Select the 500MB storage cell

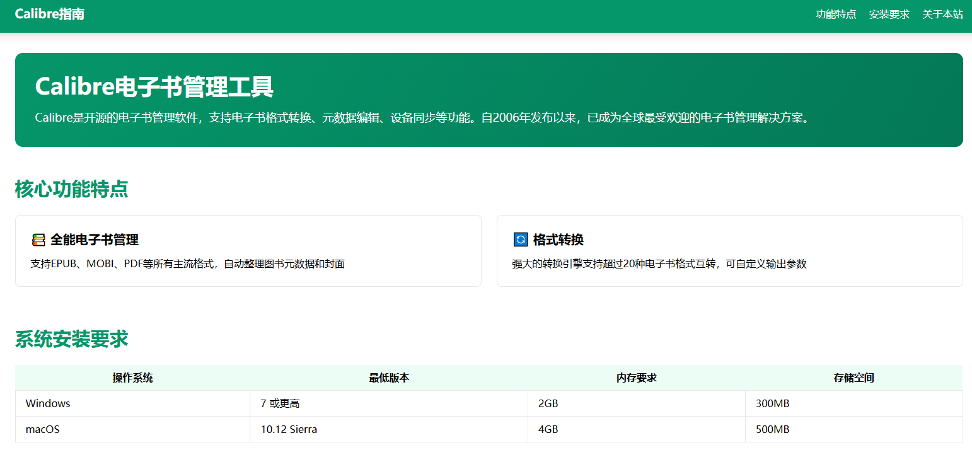click(854, 429)
